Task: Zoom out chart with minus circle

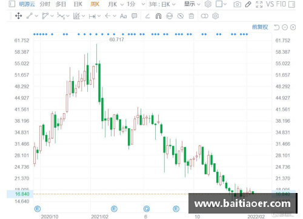Action: pyautogui.click(x=285, y=27)
